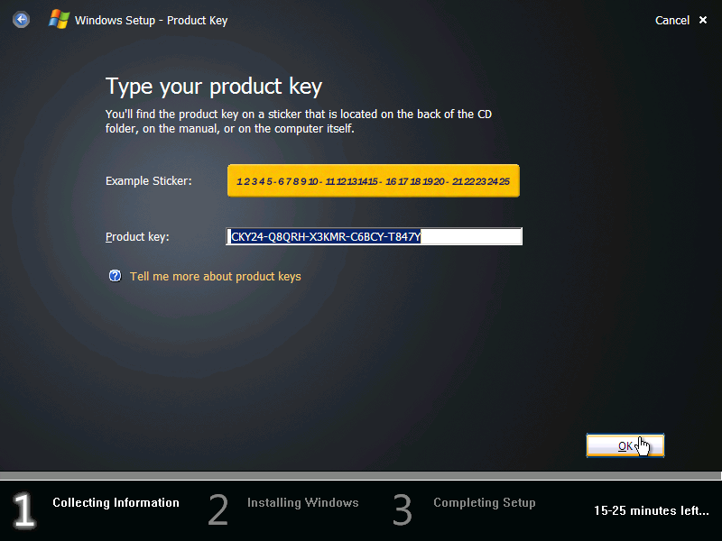Open Tell me more about product keys
Screen dimensions: 722x541
(215, 277)
